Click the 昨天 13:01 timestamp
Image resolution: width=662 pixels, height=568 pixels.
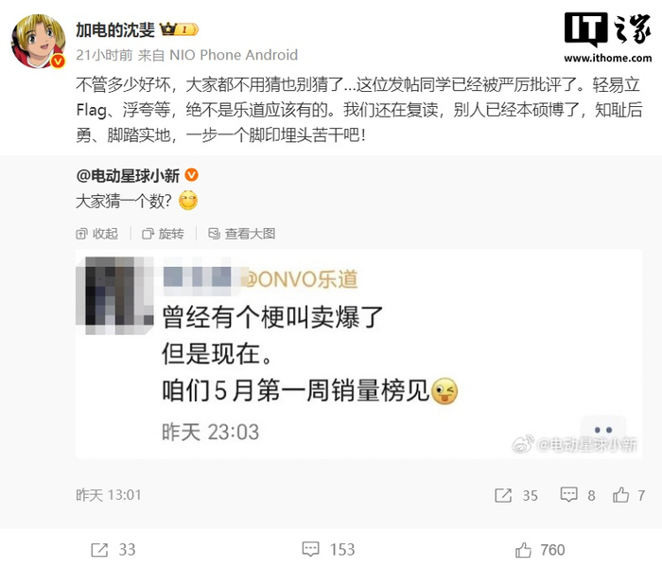coord(109,495)
